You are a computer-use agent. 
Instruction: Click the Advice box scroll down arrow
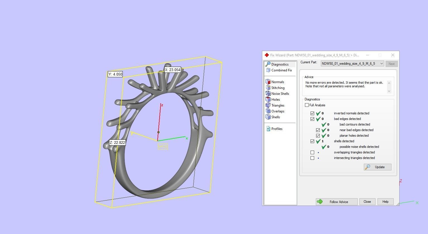tap(389, 91)
